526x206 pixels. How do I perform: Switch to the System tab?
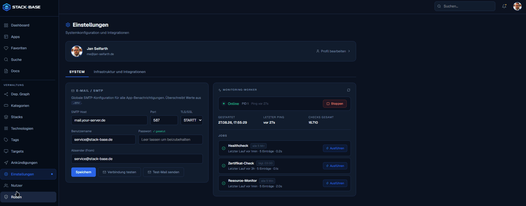click(x=77, y=72)
